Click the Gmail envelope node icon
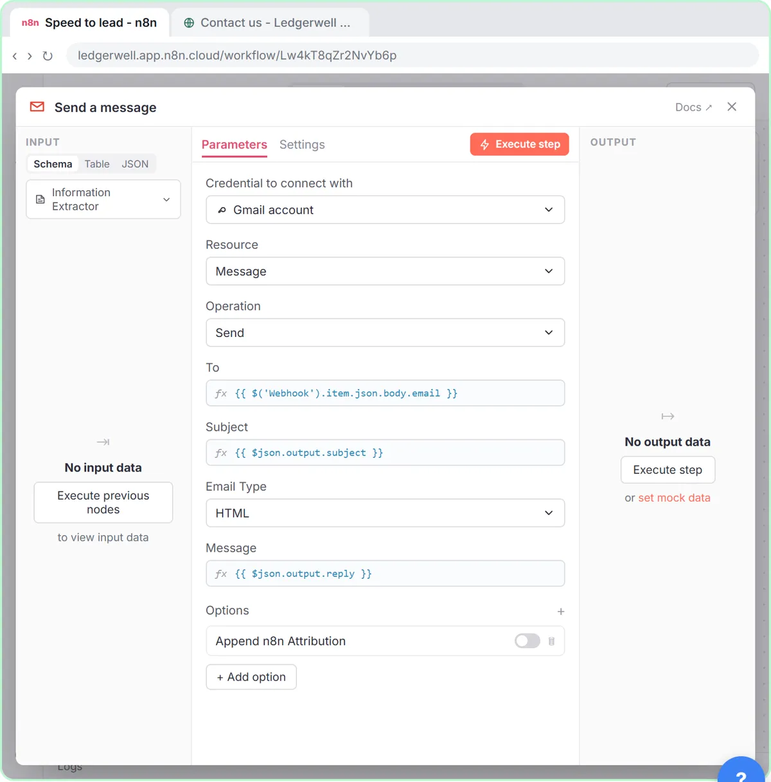Image resolution: width=771 pixels, height=782 pixels. 37,107
